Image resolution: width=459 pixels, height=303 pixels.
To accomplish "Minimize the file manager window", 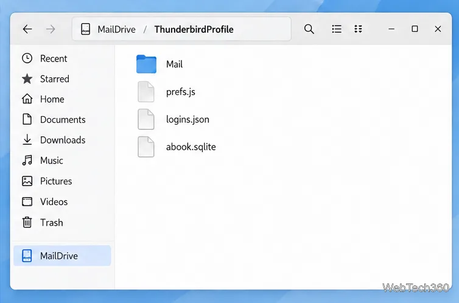I will [x=391, y=29].
